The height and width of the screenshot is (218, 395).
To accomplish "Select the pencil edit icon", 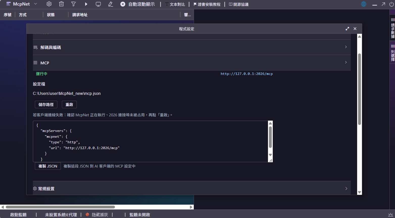I will point(110,4).
